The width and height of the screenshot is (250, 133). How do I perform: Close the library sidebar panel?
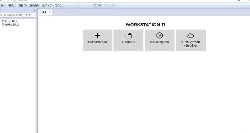[x=35, y=11]
